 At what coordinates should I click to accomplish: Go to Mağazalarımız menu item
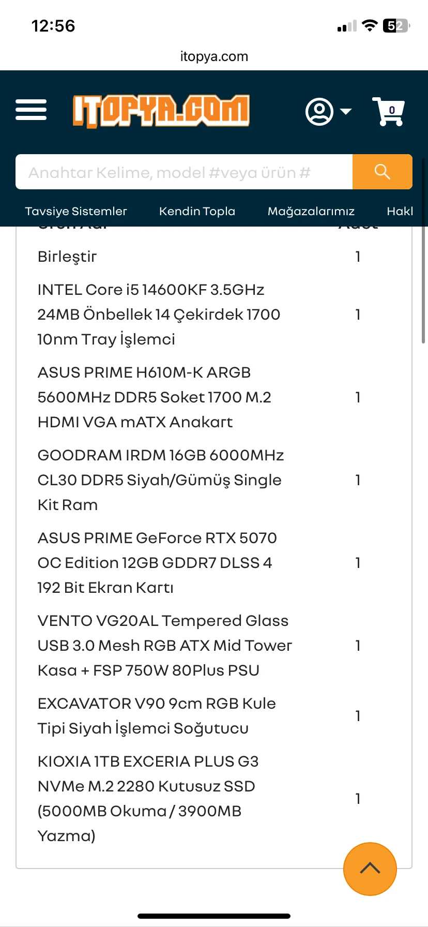(x=311, y=211)
